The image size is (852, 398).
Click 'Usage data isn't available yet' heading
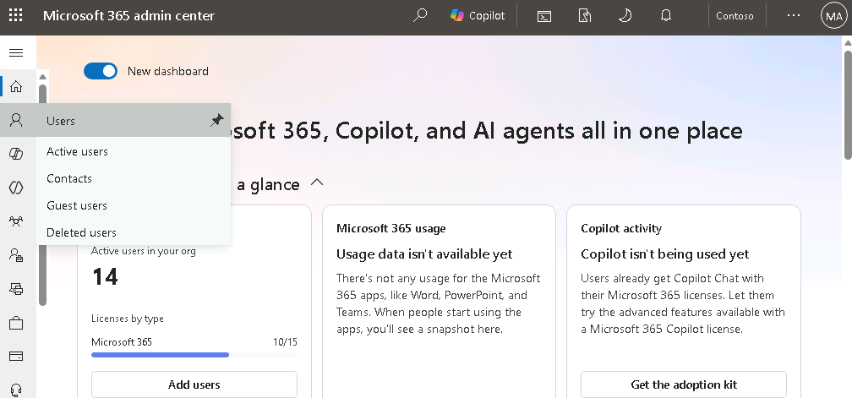pos(423,254)
